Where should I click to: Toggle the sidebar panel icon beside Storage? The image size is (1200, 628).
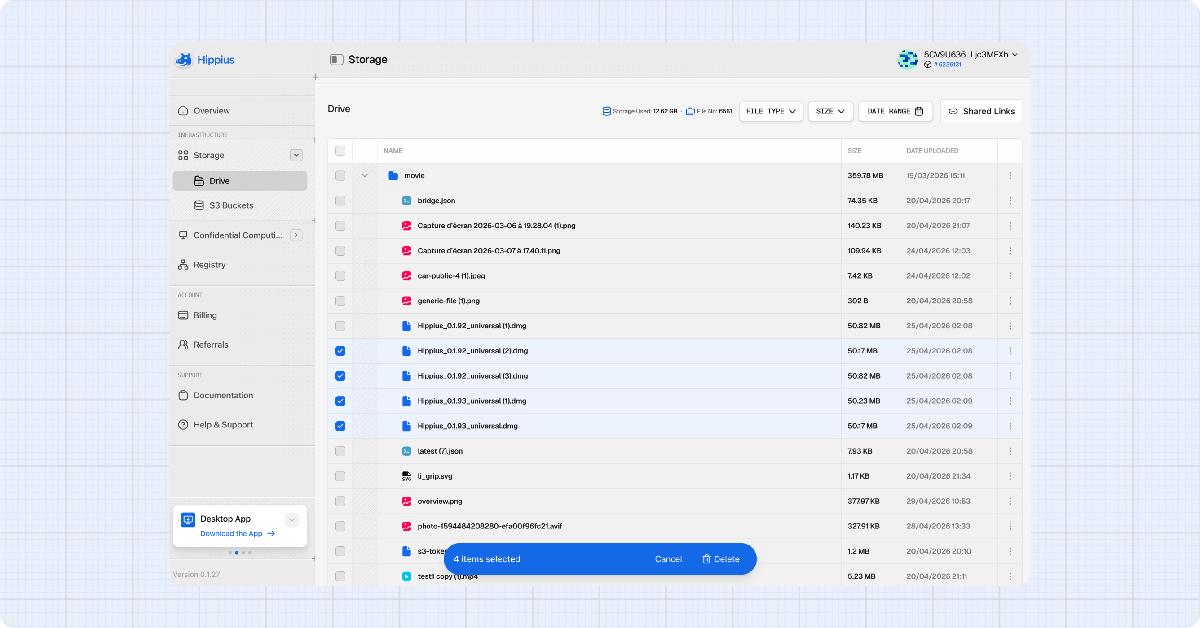[336, 60]
